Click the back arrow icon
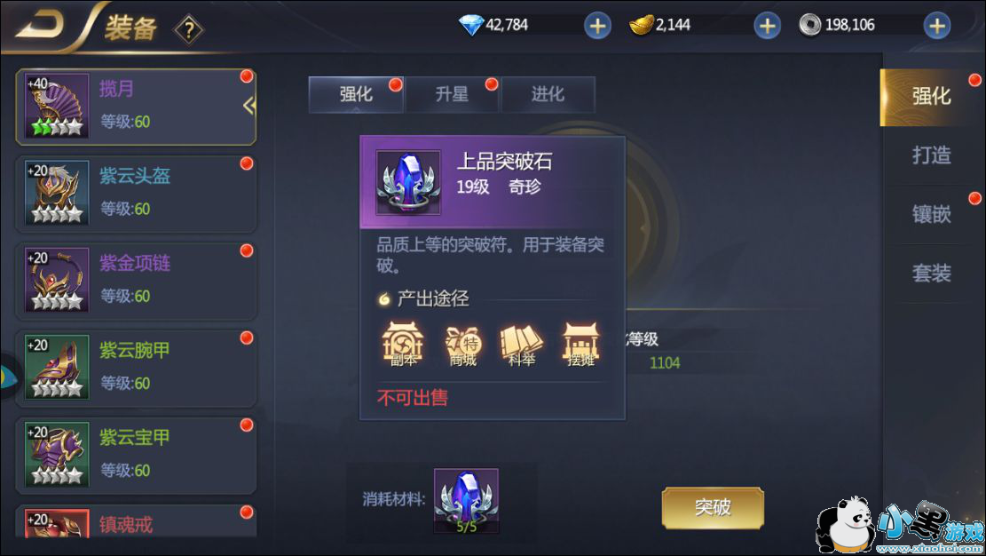The height and width of the screenshot is (556, 986). coord(40,25)
